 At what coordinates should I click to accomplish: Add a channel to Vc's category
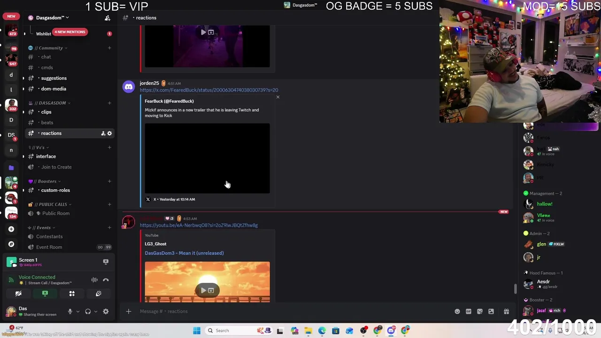tap(109, 147)
